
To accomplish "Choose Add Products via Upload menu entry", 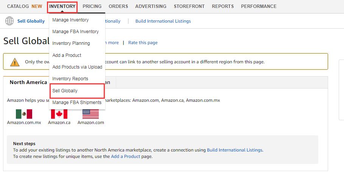I will coord(77,67).
